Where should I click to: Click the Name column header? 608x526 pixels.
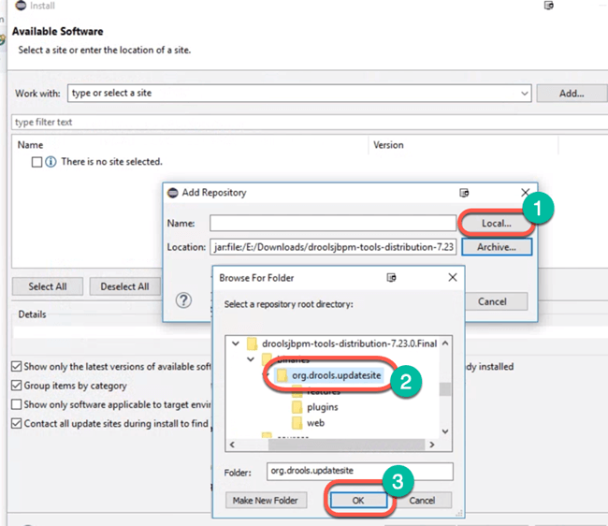tap(31, 145)
